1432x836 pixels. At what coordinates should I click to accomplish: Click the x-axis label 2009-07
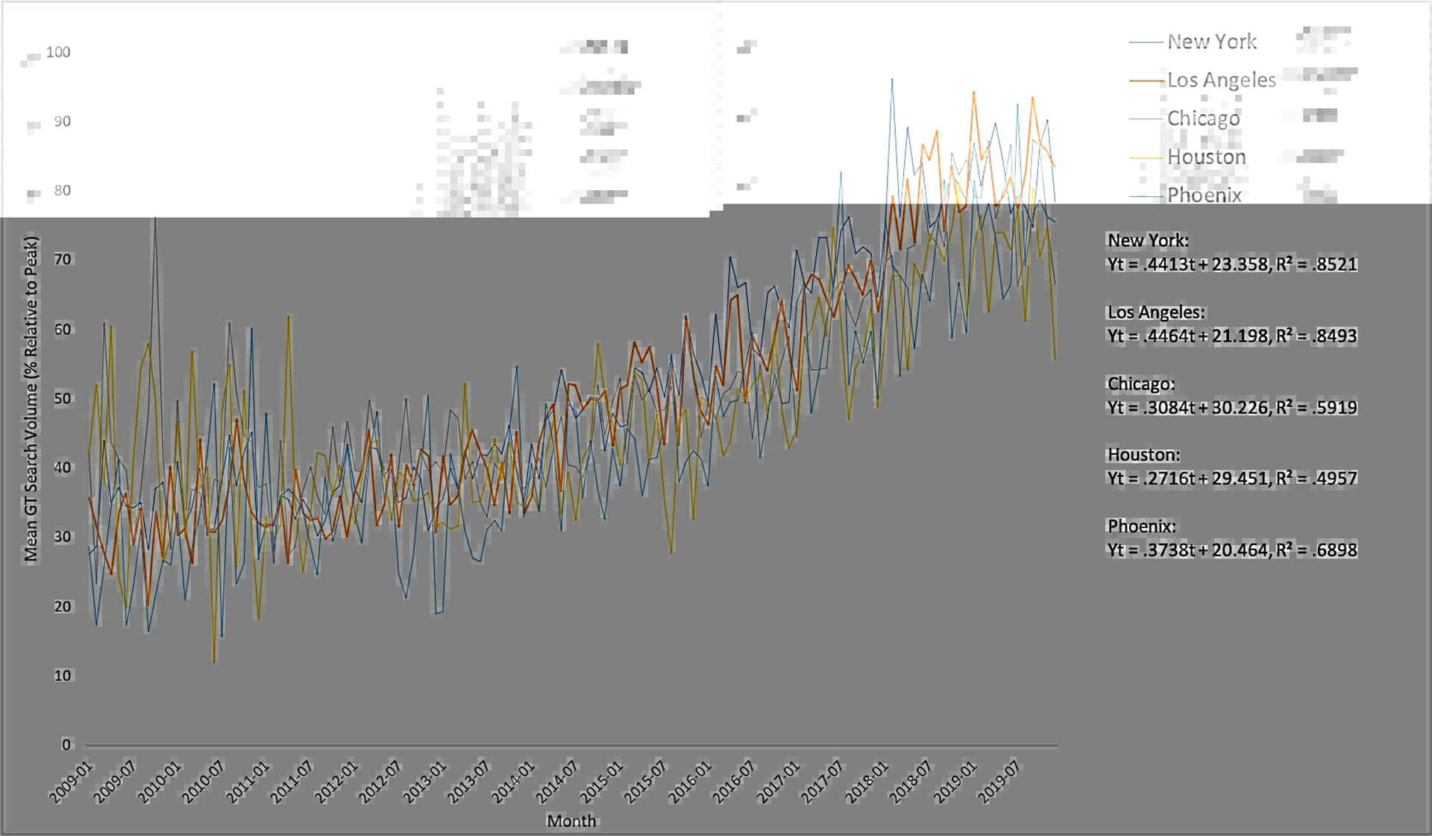[115, 782]
